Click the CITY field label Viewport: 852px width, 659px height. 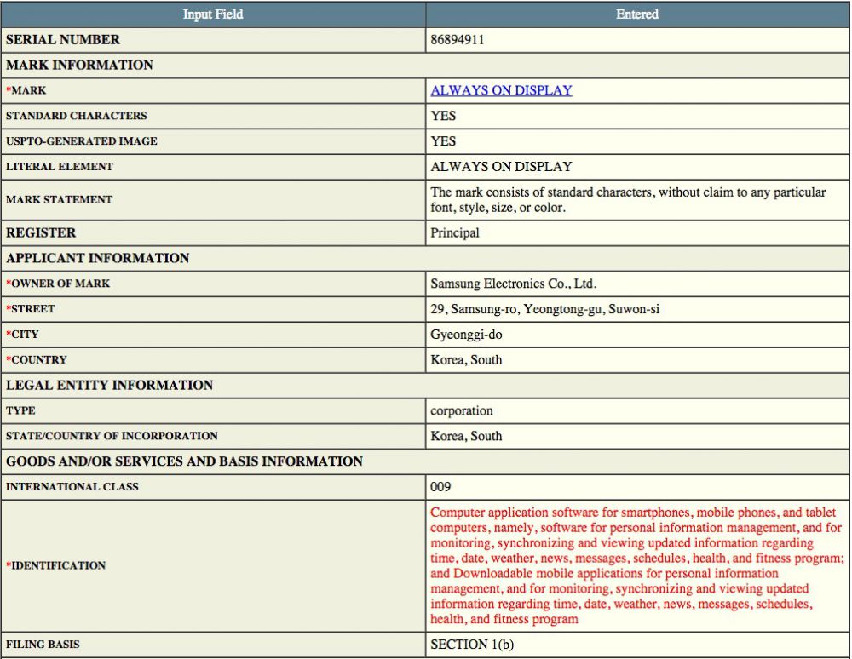[22, 335]
